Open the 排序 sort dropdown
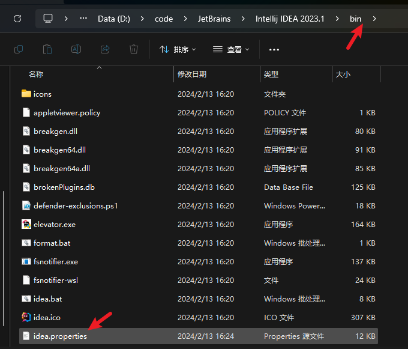Image resolution: width=408 pixels, height=349 pixels. coord(178,49)
